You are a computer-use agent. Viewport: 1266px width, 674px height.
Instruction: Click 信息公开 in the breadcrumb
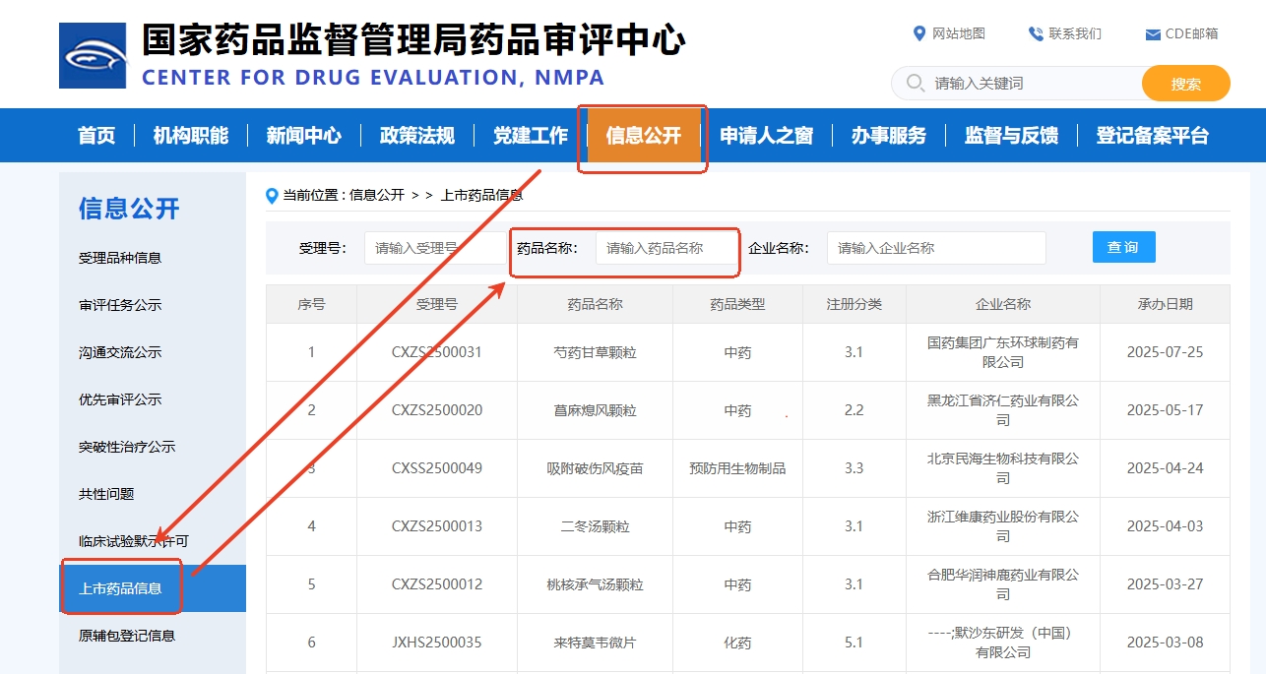tap(377, 195)
